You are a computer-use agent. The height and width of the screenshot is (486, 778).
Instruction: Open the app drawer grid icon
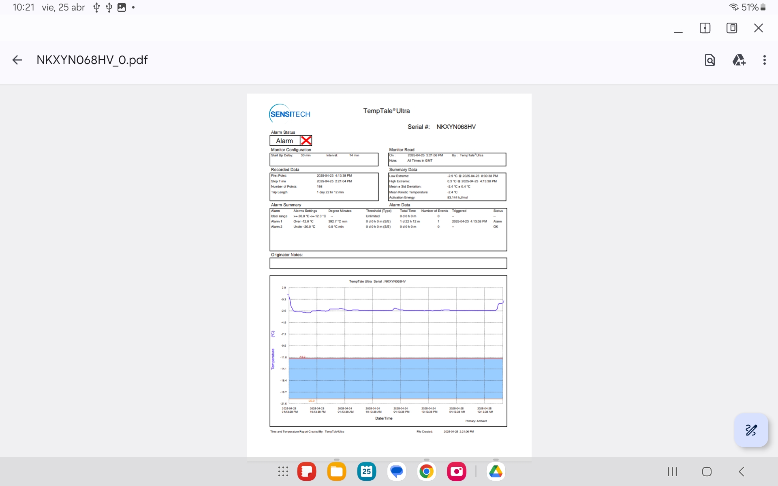click(x=283, y=471)
